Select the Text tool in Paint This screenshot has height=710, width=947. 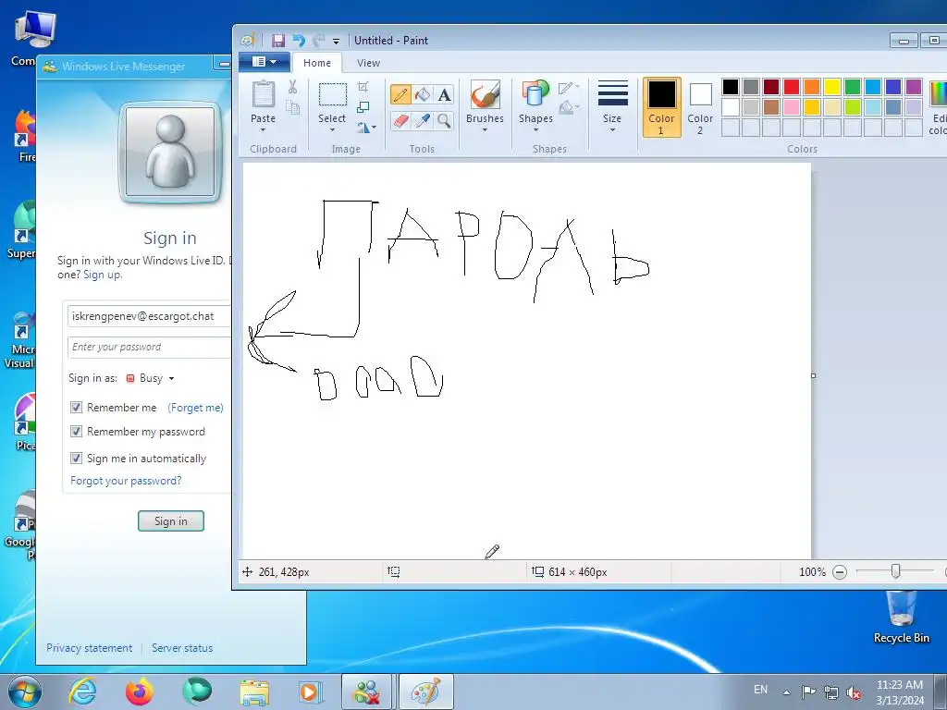coord(445,95)
